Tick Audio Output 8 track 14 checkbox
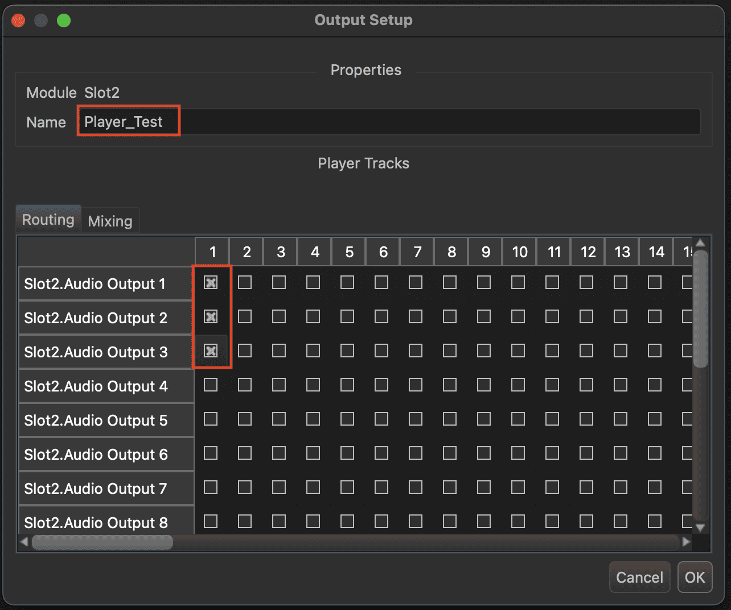Image resolution: width=731 pixels, height=610 pixels. point(655,521)
